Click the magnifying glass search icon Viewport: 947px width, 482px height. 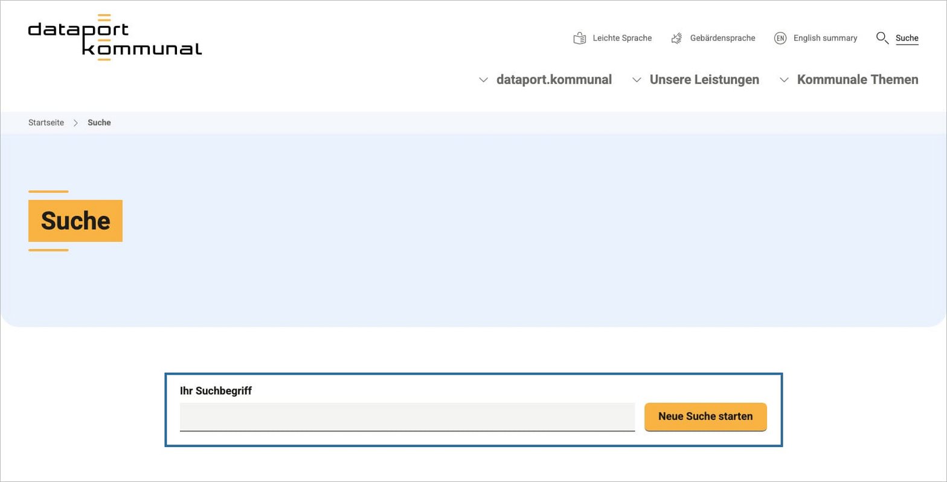coord(882,38)
